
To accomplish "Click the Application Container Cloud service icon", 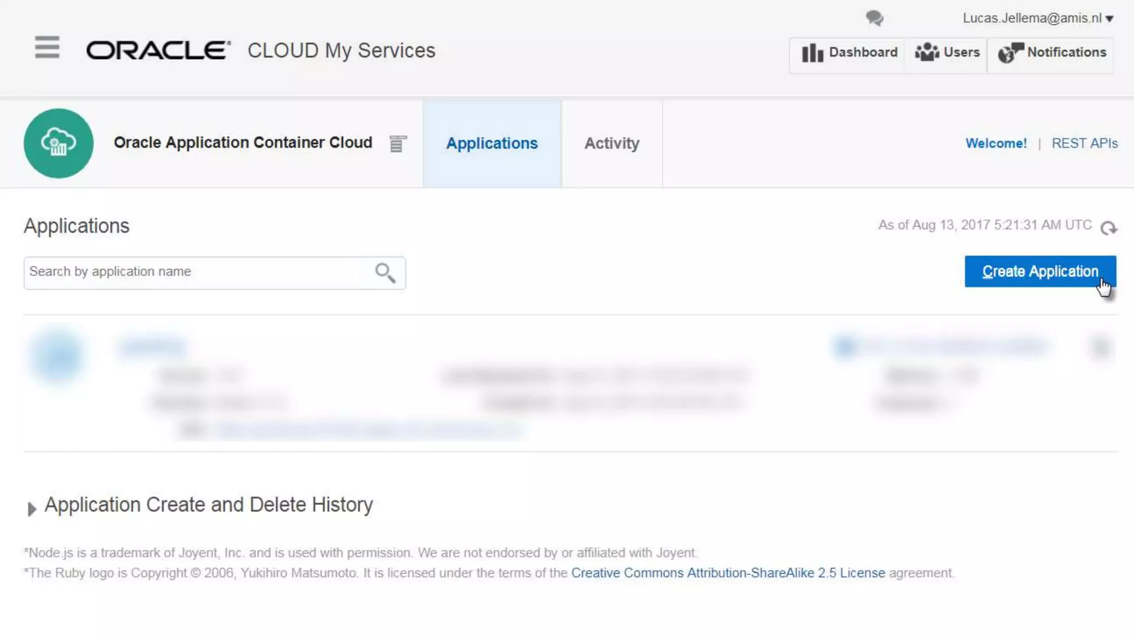I will tap(59, 143).
